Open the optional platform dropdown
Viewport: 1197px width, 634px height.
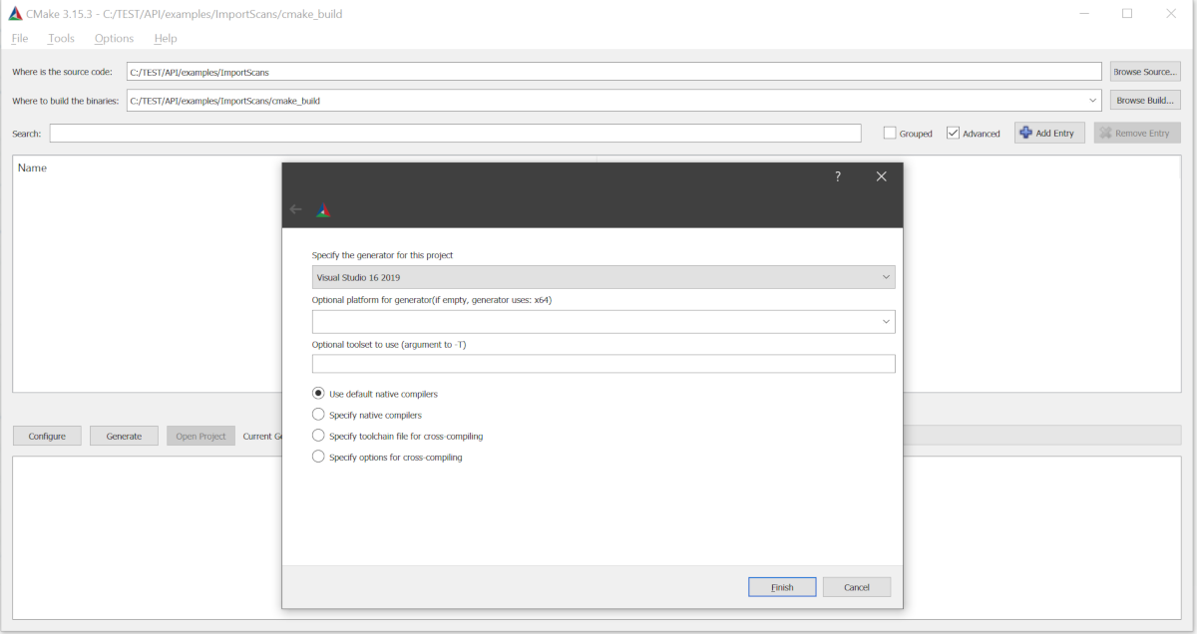(x=603, y=321)
